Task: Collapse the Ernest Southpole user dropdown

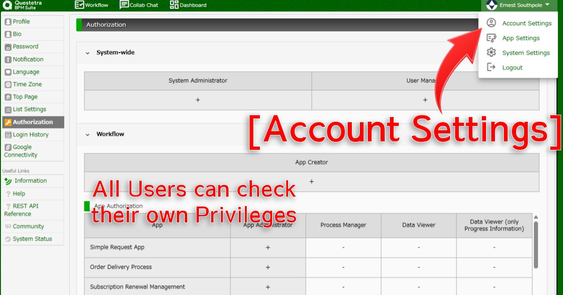Action: [x=548, y=5]
